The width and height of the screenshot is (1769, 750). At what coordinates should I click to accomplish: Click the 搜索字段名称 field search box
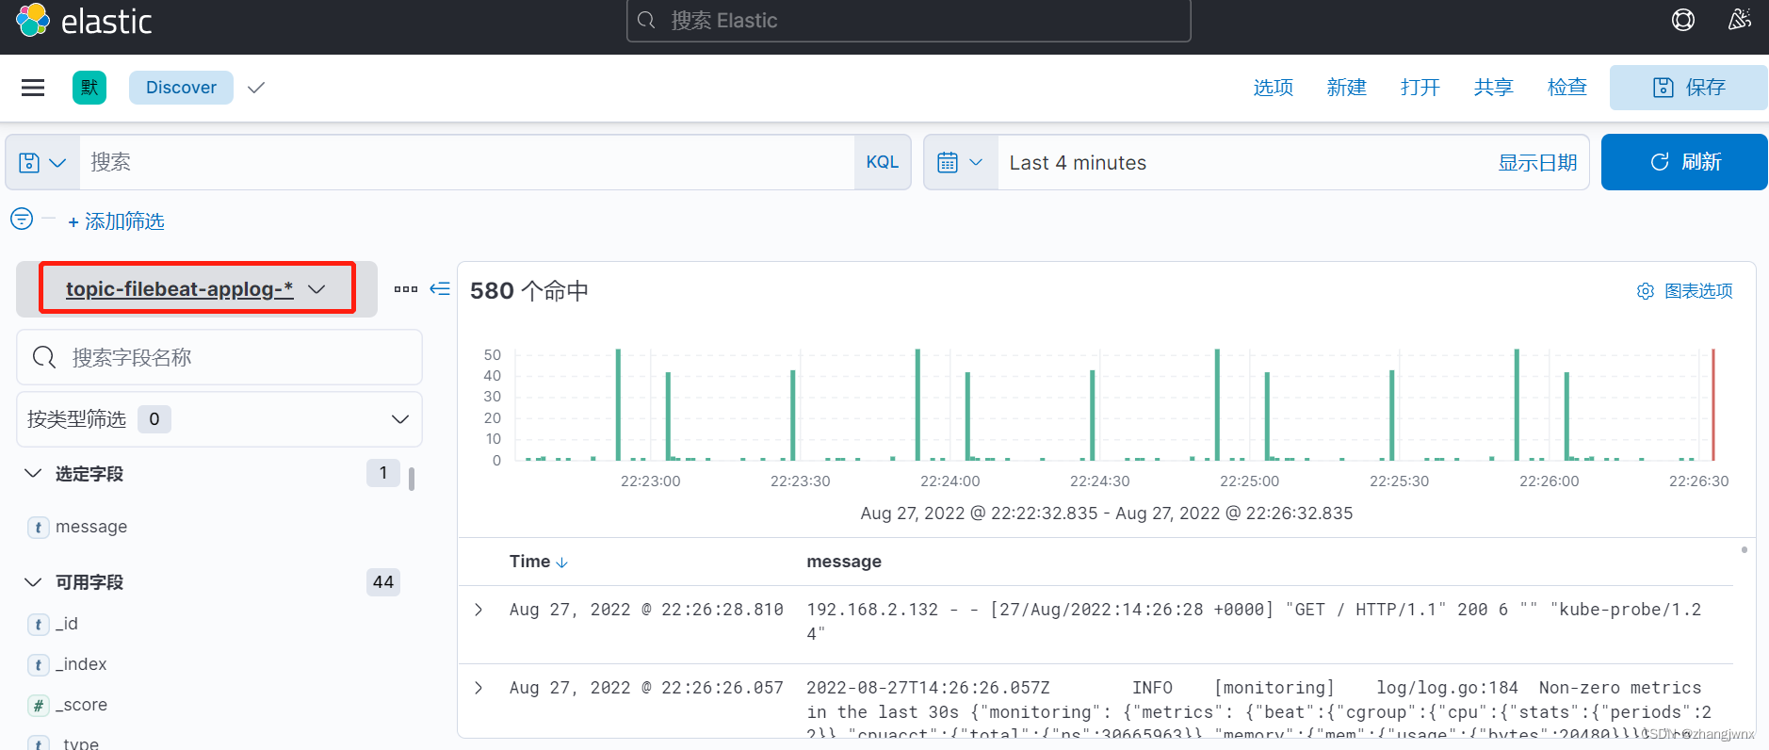coord(219,357)
